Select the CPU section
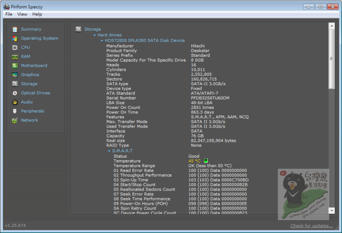342x233 pixels. click(25, 47)
